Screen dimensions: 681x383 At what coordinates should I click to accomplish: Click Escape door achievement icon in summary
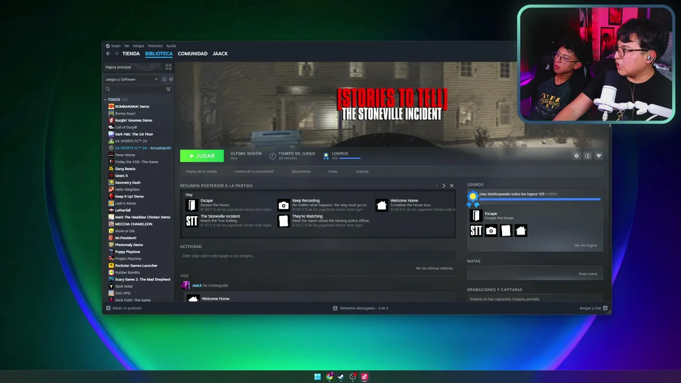pos(192,205)
